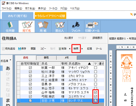Save with the 保存 floppy button
Image resolution: width=136 pixels, height=106 pixels.
22,49
